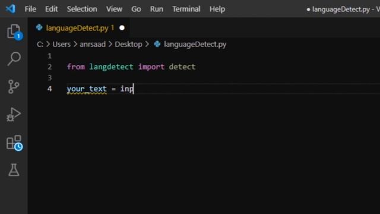The width and height of the screenshot is (380, 214).
Task: Open the Extensions view icon
Action: [x=14, y=143]
